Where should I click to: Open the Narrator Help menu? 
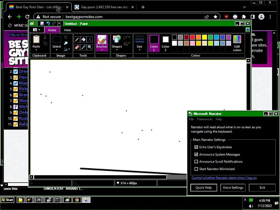219,119
